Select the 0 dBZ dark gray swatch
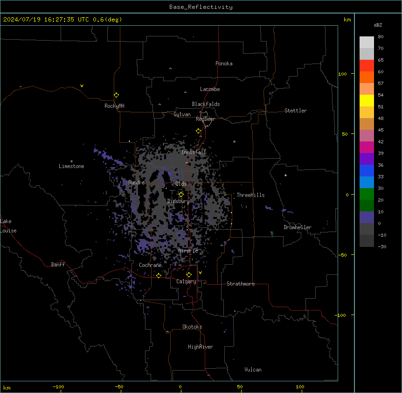402x393 pixels. [367, 229]
